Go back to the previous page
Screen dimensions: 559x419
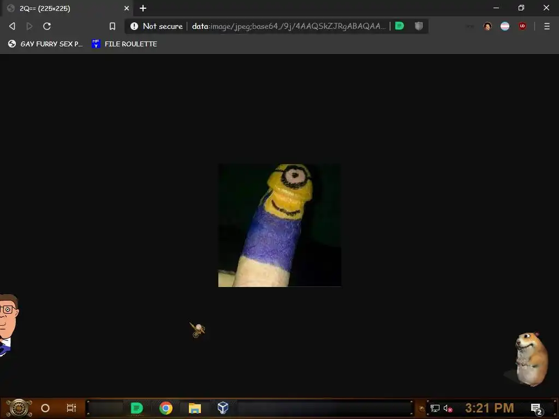12,26
